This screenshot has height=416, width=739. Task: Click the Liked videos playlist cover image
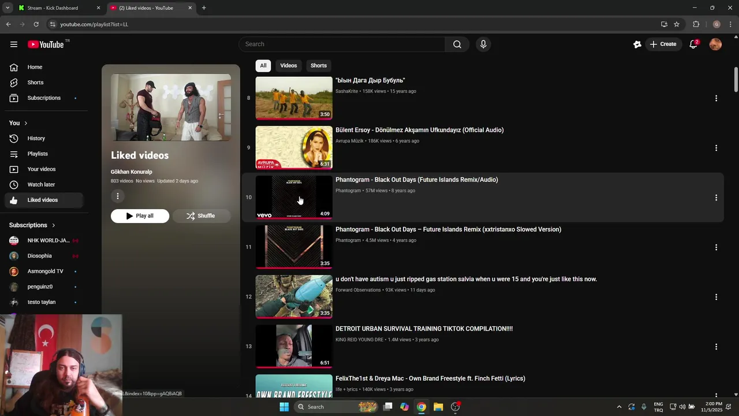pos(171,107)
